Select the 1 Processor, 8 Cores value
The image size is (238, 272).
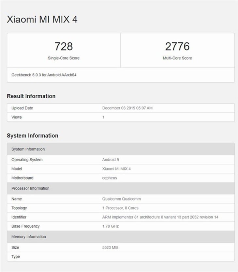coord(120,208)
